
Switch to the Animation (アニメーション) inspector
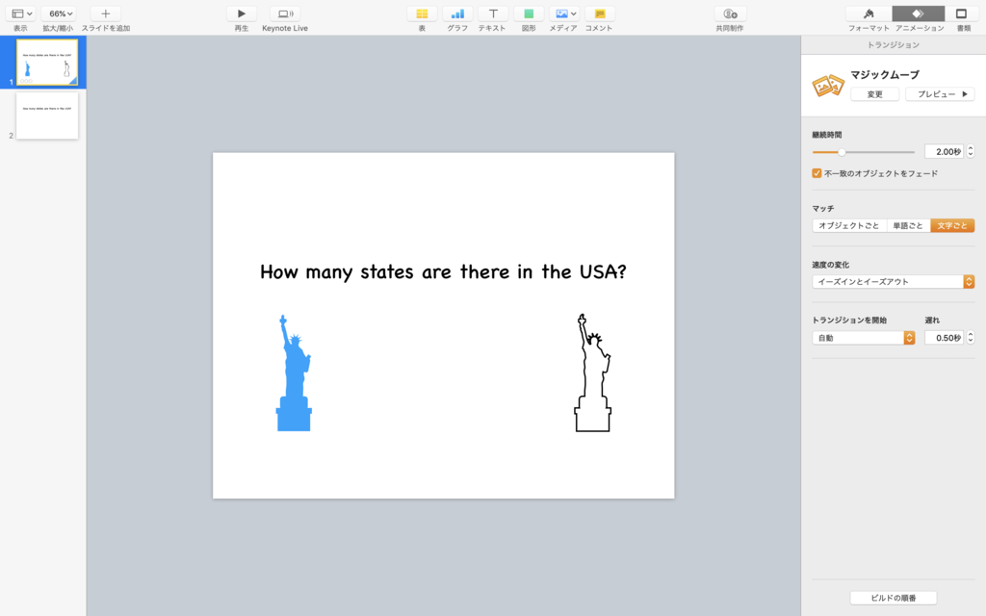pyautogui.click(x=918, y=13)
